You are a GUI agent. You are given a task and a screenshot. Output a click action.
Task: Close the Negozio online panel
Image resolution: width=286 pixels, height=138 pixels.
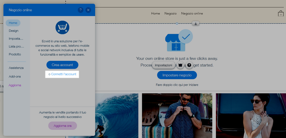point(88,10)
